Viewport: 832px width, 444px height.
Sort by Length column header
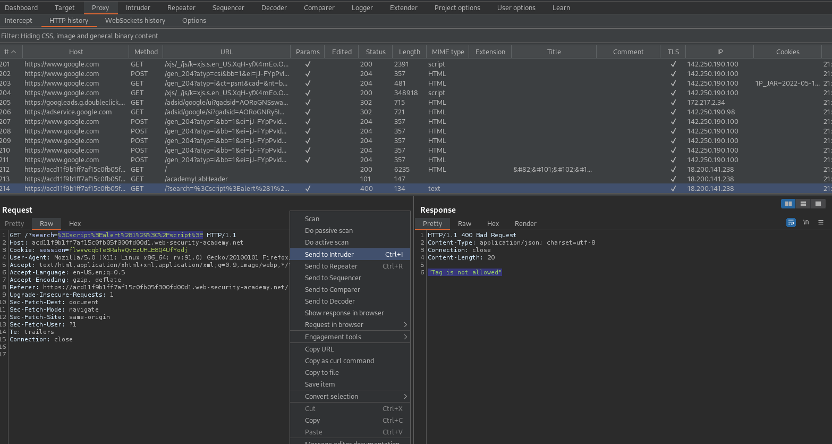[x=410, y=52]
